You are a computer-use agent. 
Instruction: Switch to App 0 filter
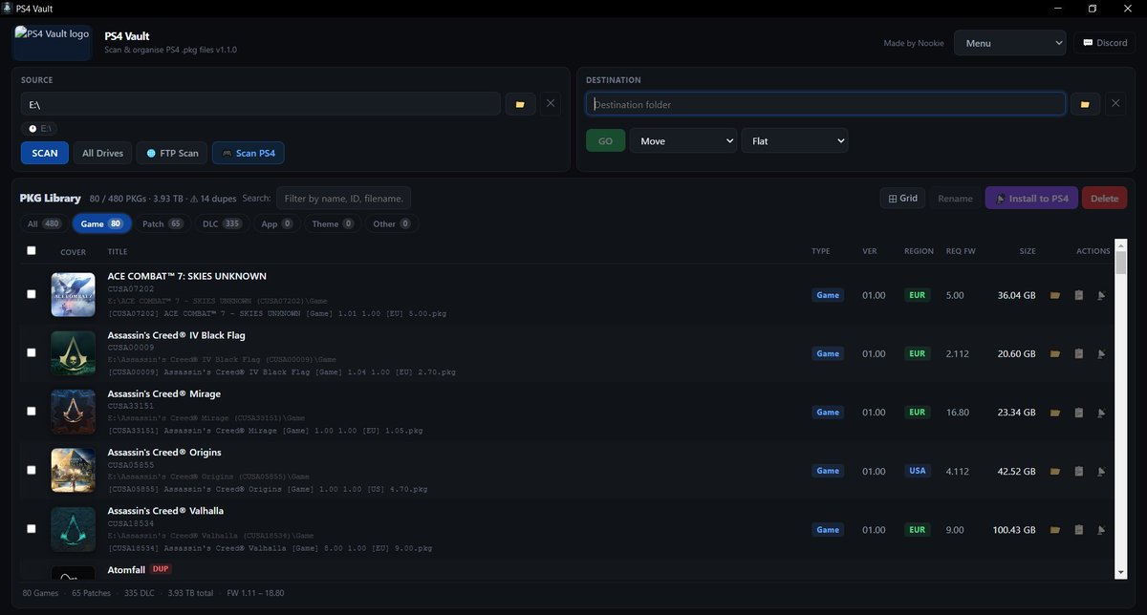(277, 223)
